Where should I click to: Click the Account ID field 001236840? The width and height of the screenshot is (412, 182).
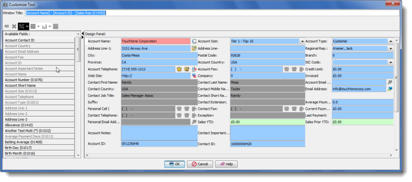click(x=159, y=144)
